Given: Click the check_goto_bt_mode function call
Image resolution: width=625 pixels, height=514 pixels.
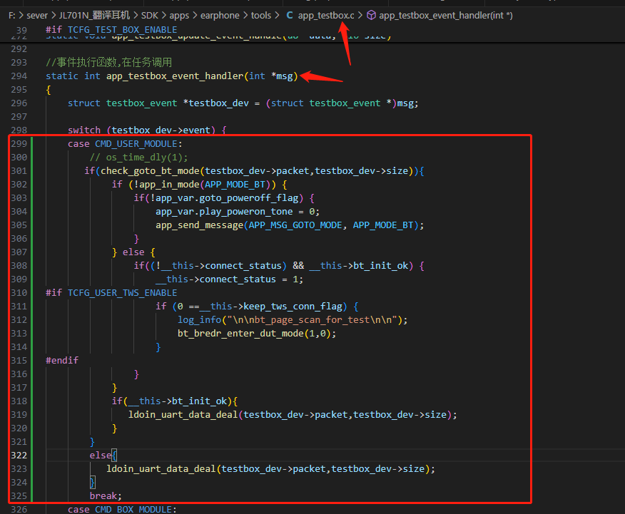Looking at the screenshot, I should coord(150,171).
